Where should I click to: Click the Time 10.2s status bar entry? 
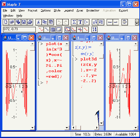[x=83, y=134]
